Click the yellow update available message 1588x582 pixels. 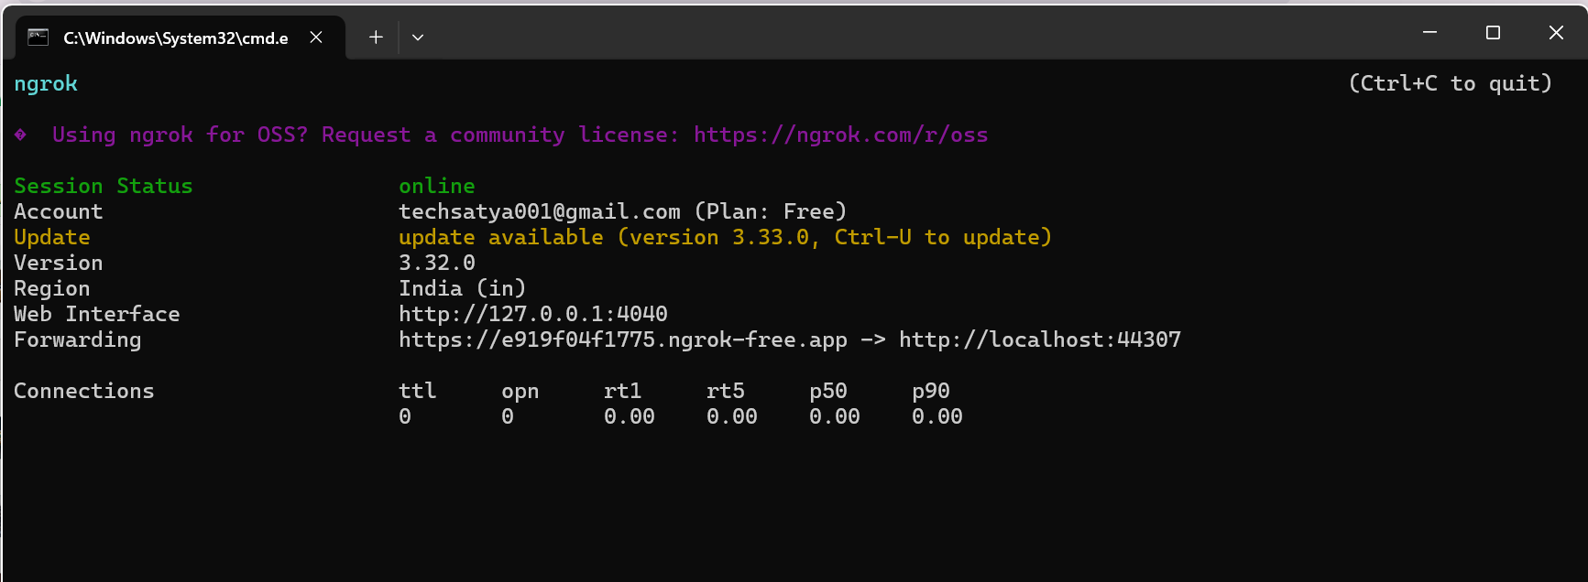coord(724,237)
